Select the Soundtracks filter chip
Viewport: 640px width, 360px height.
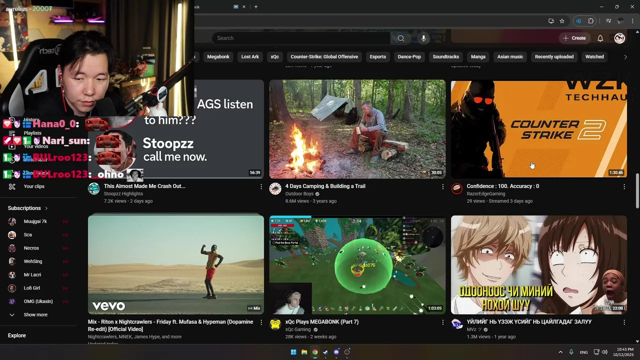click(445, 57)
